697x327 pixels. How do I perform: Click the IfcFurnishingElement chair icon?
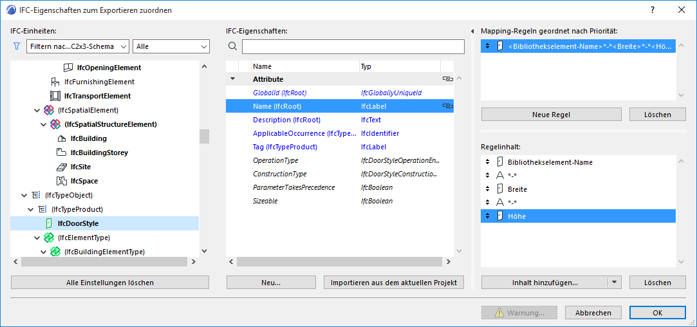click(55, 82)
